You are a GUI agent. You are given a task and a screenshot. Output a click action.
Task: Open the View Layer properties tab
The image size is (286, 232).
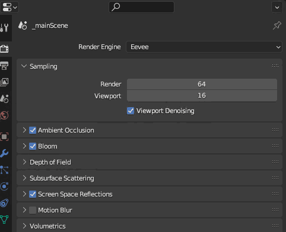coord(4,82)
